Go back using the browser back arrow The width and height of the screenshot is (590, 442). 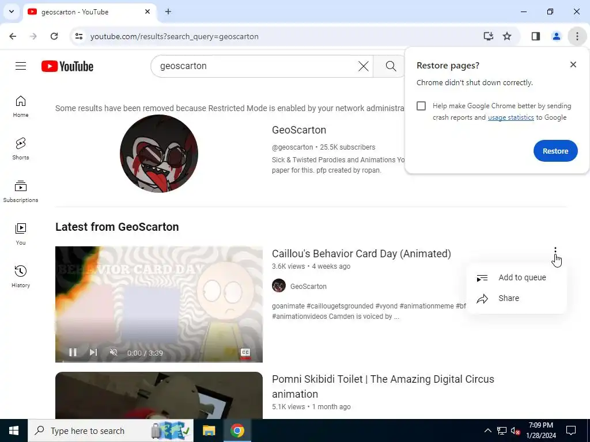[x=13, y=36]
